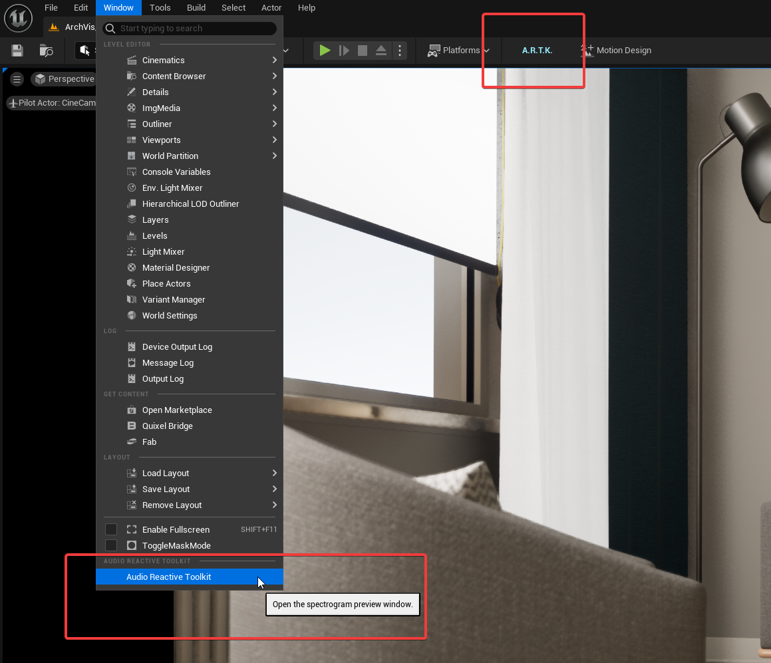
Task: Expand the Viewports submenu arrow
Action: point(274,140)
